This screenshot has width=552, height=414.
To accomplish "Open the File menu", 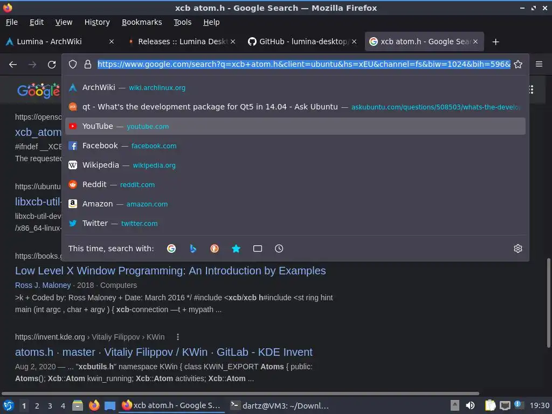I will click(12, 22).
